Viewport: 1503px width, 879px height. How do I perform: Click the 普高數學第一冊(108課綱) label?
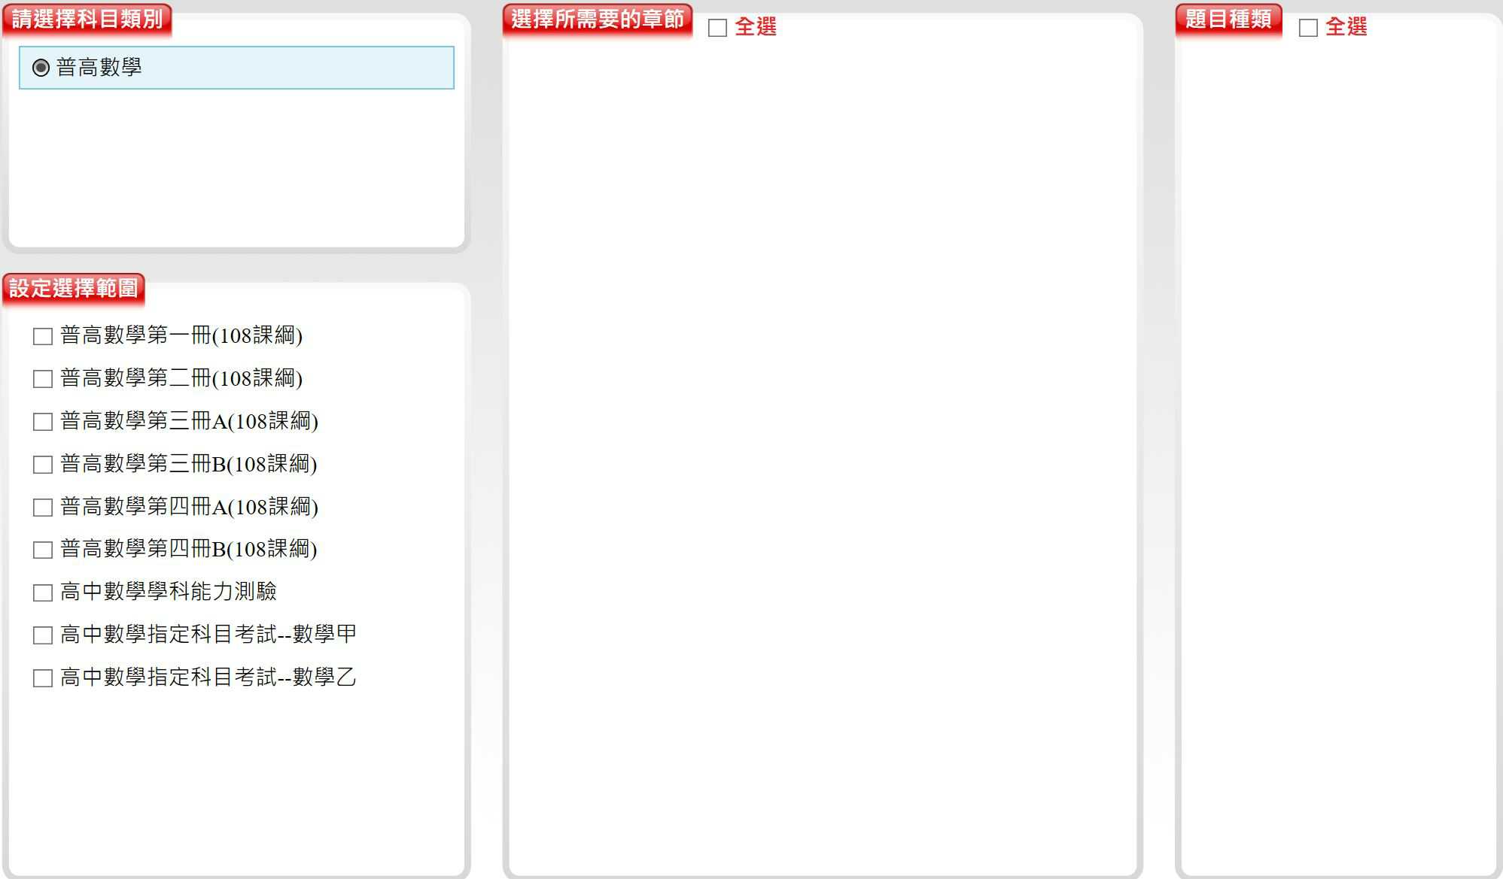(x=181, y=335)
